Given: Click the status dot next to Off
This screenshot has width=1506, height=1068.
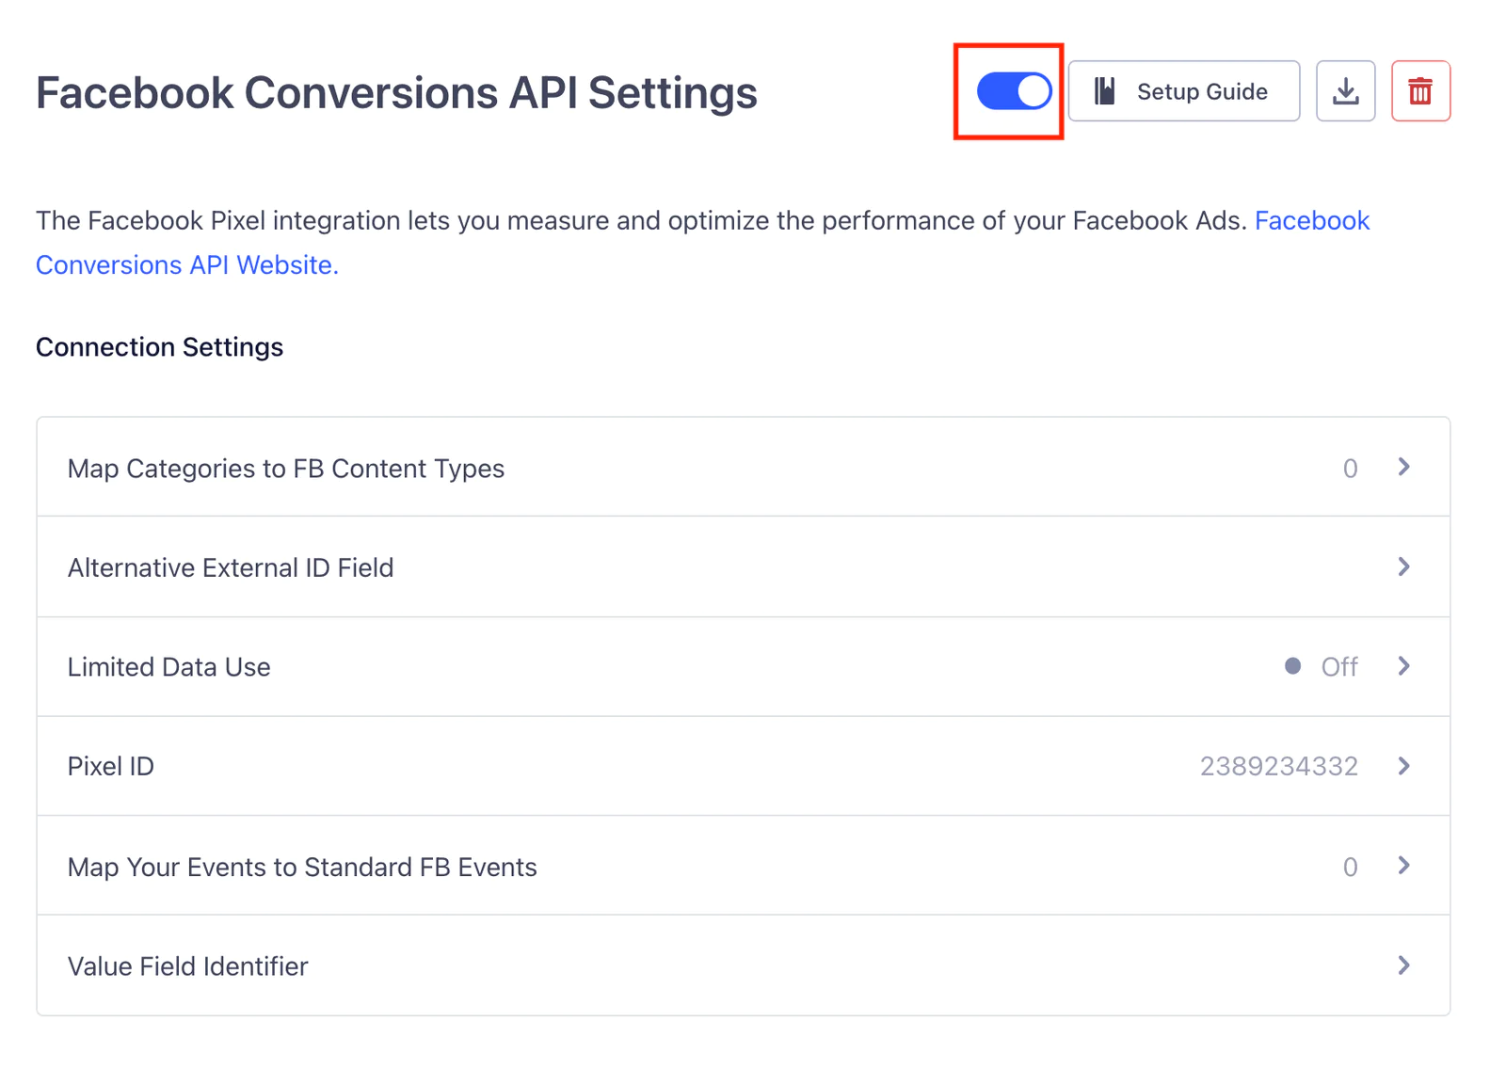Looking at the screenshot, I should click(x=1290, y=666).
